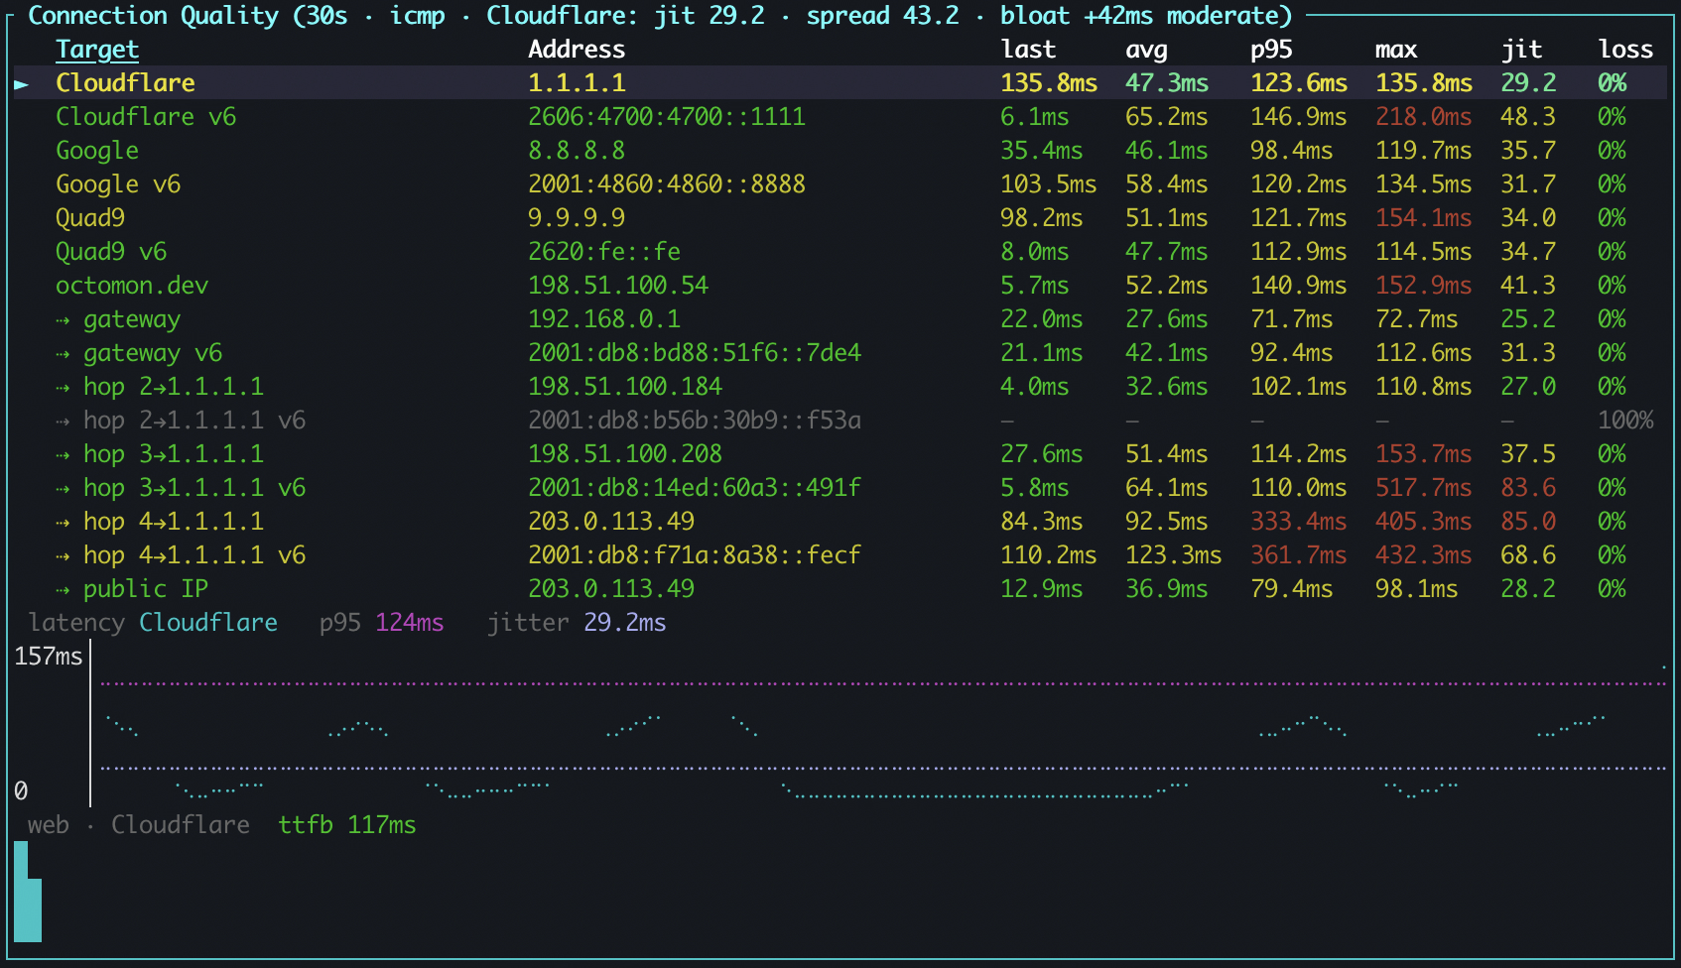Image resolution: width=1681 pixels, height=968 pixels.
Task: Click the Address column header
Action: click(577, 50)
